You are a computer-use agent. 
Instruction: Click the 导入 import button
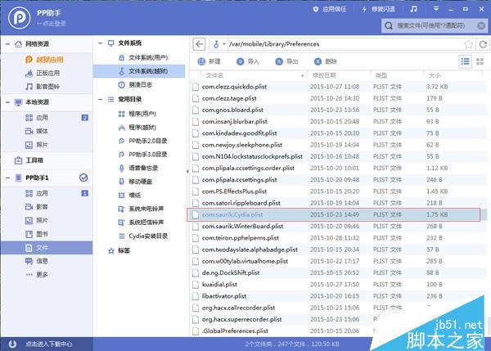(248, 61)
